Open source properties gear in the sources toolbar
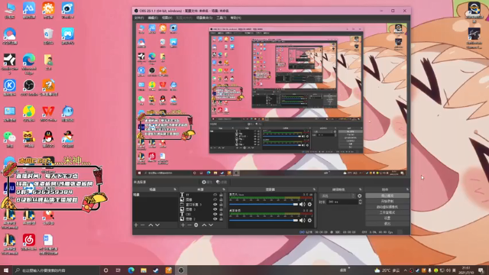 196,225
